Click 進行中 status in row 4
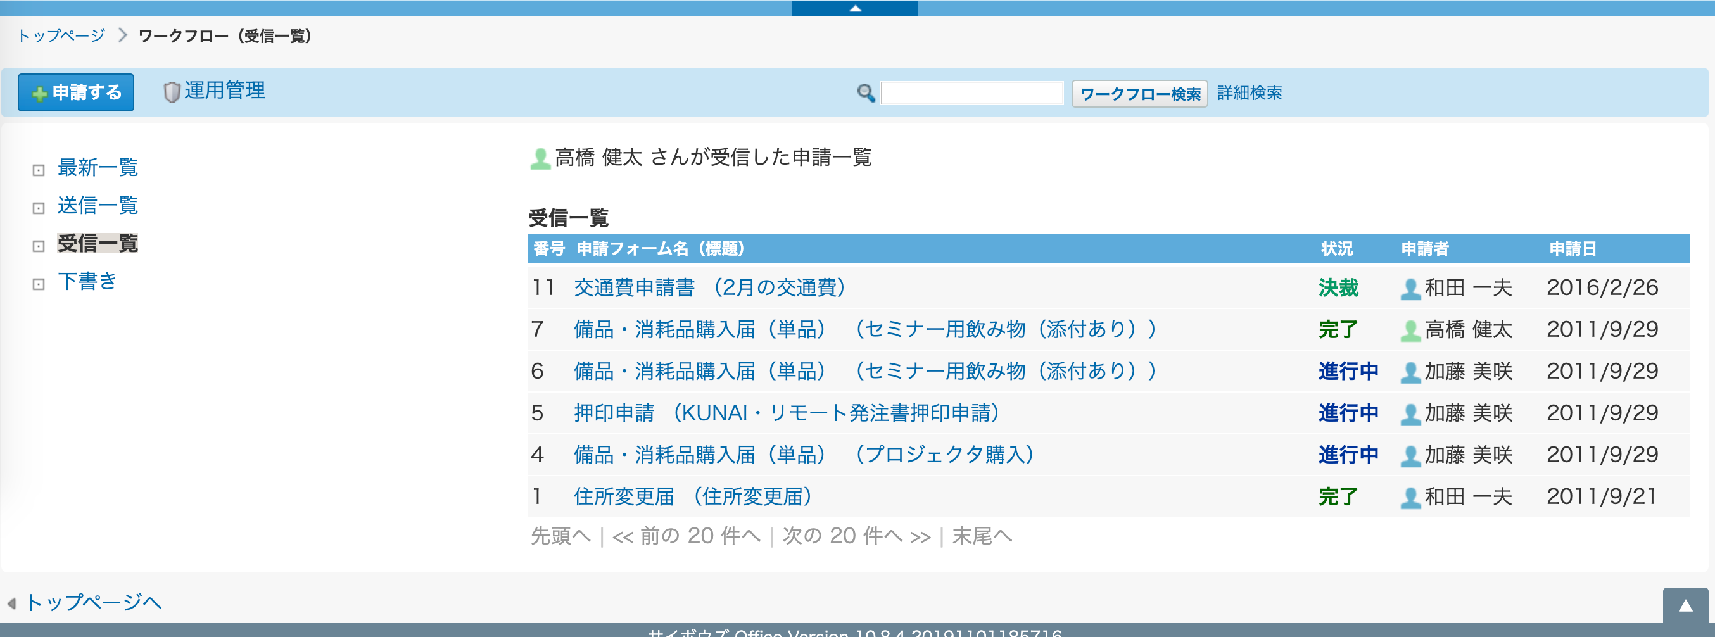The image size is (1715, 637). tap(1348, 455)
